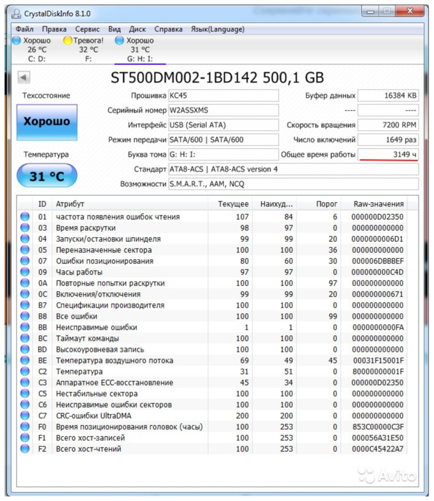Sort by the Наихуд... column header
The height and width of the screenshot is (501, 434).
coord(274,204)
